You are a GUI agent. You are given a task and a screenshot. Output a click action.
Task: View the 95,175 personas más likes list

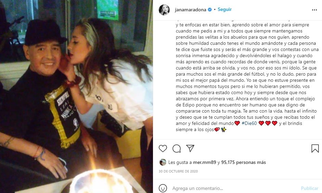coord(243,162)
